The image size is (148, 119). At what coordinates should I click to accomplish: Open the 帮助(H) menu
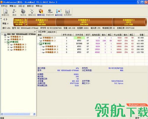point(39,6)
